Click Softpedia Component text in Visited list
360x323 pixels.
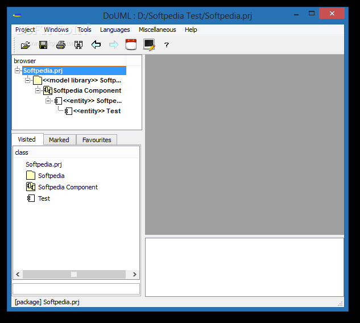pos(68,187)
